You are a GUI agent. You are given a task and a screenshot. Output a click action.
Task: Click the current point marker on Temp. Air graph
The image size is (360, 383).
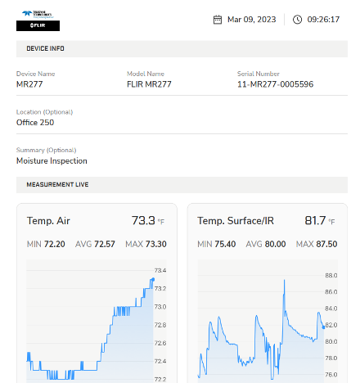click(x=153, y=279)
